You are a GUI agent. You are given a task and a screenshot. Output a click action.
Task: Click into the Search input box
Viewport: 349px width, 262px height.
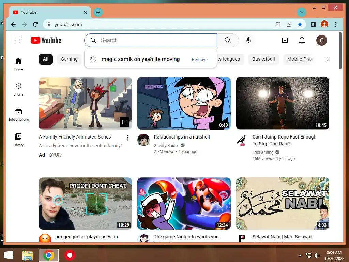click(151, 40)
